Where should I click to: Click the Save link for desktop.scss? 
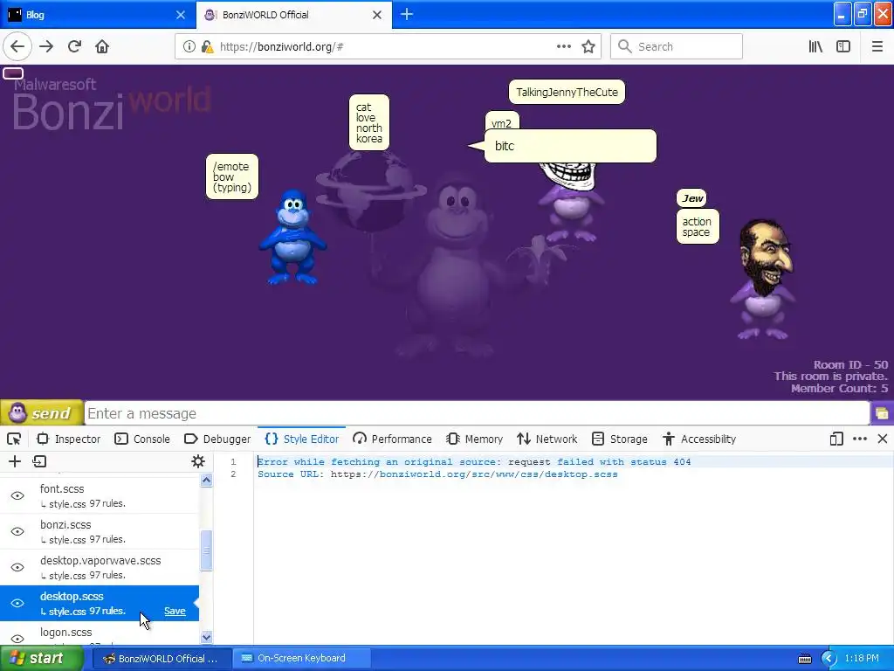point(175,611)
